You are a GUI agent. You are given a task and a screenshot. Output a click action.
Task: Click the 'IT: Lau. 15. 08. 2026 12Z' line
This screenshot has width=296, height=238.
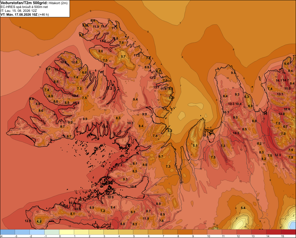[x=19, y=11]
